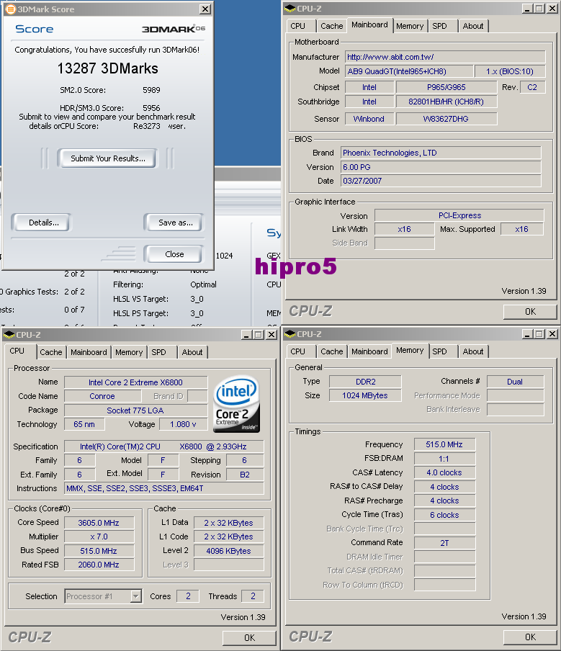Click the W83627DHG sensor field
Image resolution: width=561 pixels, height=651 pixels.
[x=446, y=119]
